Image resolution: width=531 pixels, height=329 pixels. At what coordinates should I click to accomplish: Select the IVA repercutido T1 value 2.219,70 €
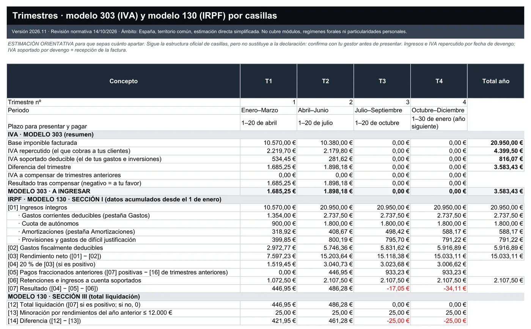click(269, 151)
